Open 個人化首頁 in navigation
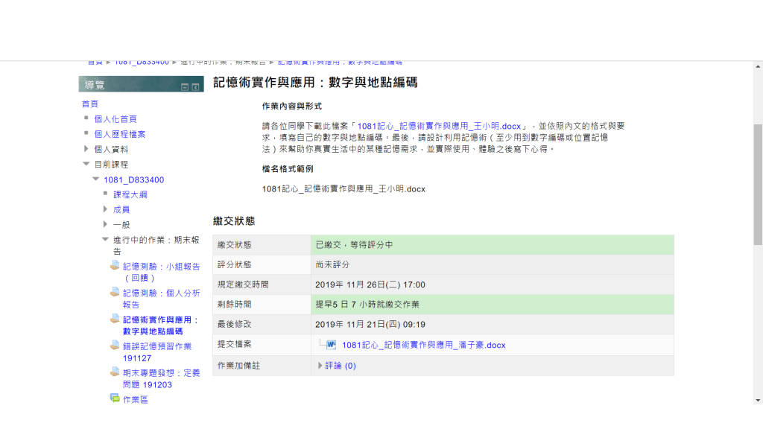This screenshot has width=763, height=429. [x=115, y=119]
